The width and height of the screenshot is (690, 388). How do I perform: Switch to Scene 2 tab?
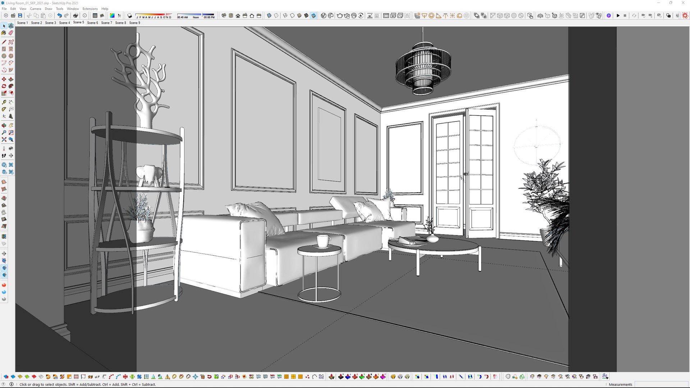pos(36,23)
